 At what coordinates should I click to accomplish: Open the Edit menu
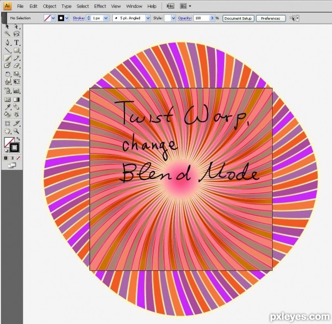(33, 6)
